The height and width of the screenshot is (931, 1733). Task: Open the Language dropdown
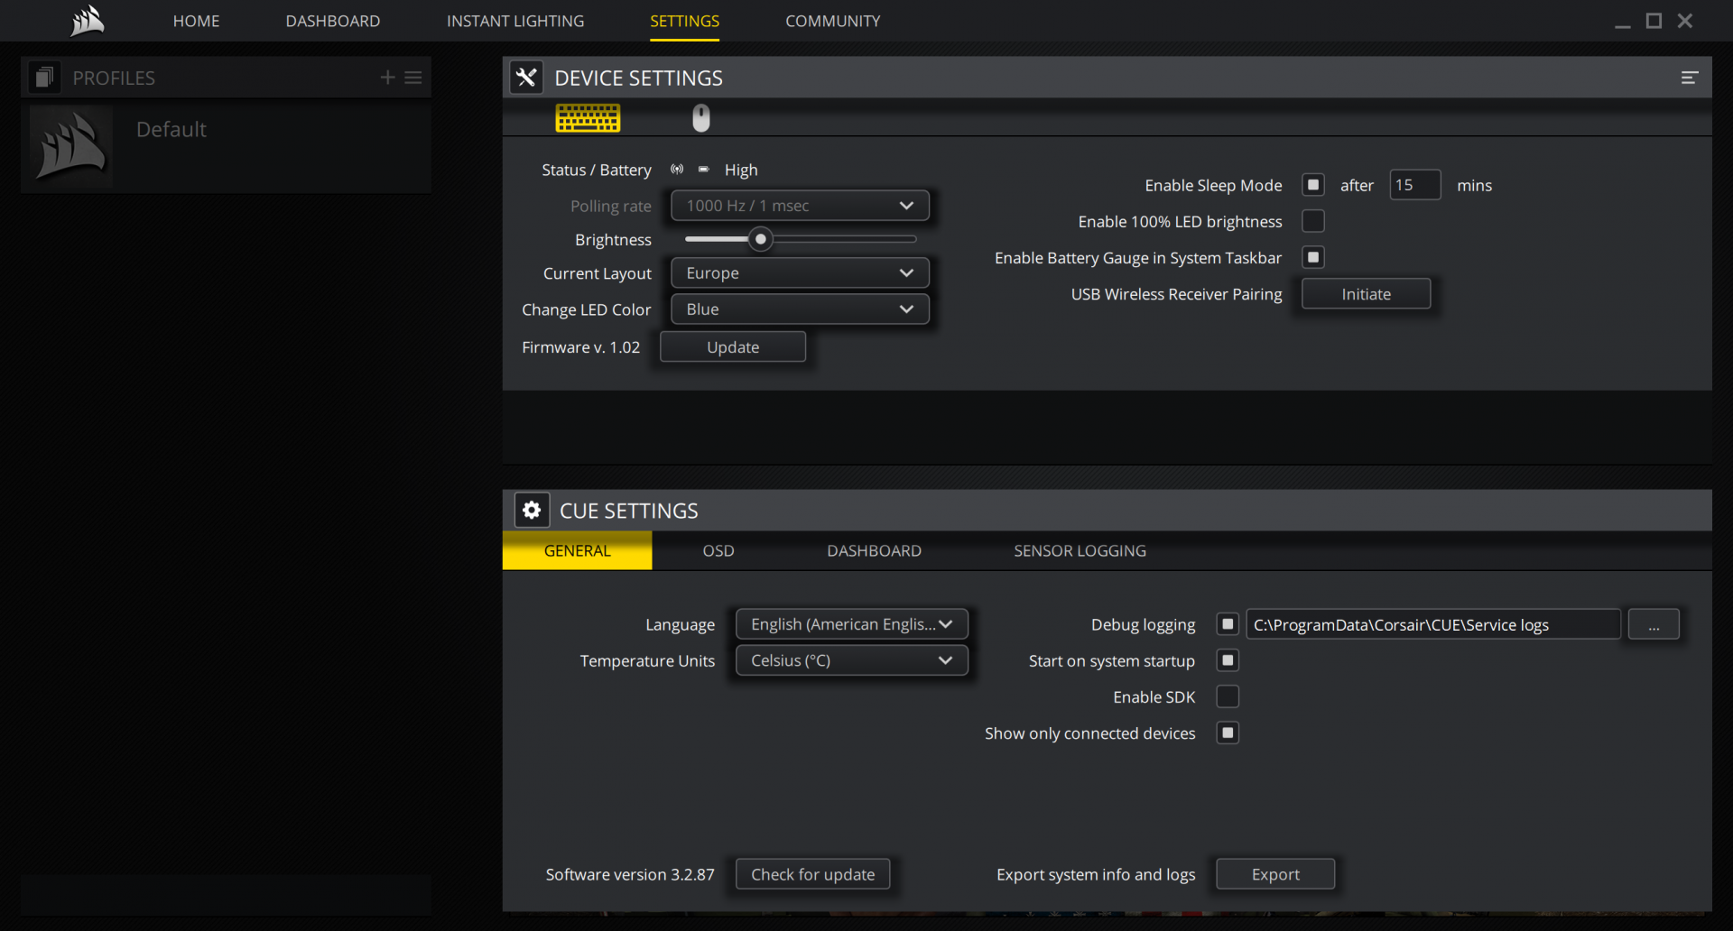point(852,624)
